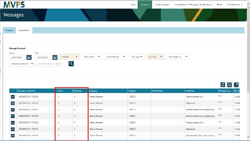Open User Management in top navigation
250x141 pixels.
[x=162, y=5]
